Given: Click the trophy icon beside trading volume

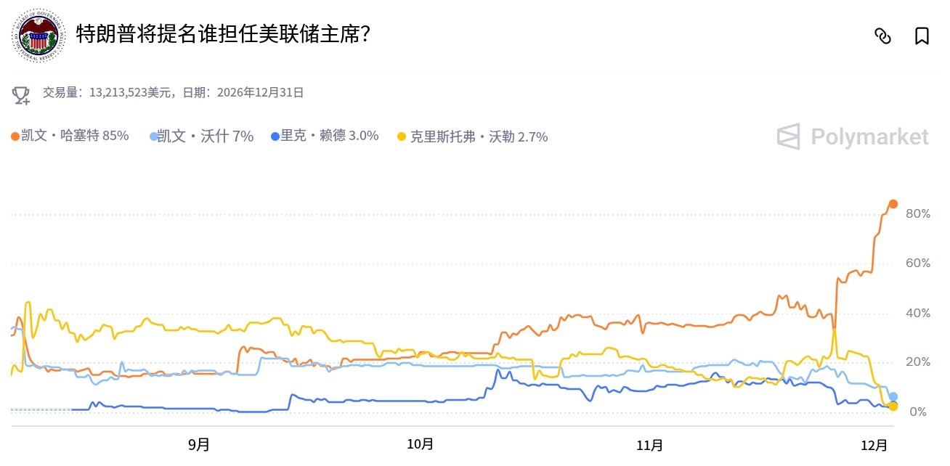Looking at the screenshot, I should pos(21,94).
